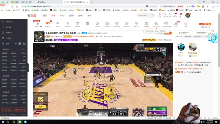
Task: Expand the 游戏 dropdown menu
Action: coord(80,15)
